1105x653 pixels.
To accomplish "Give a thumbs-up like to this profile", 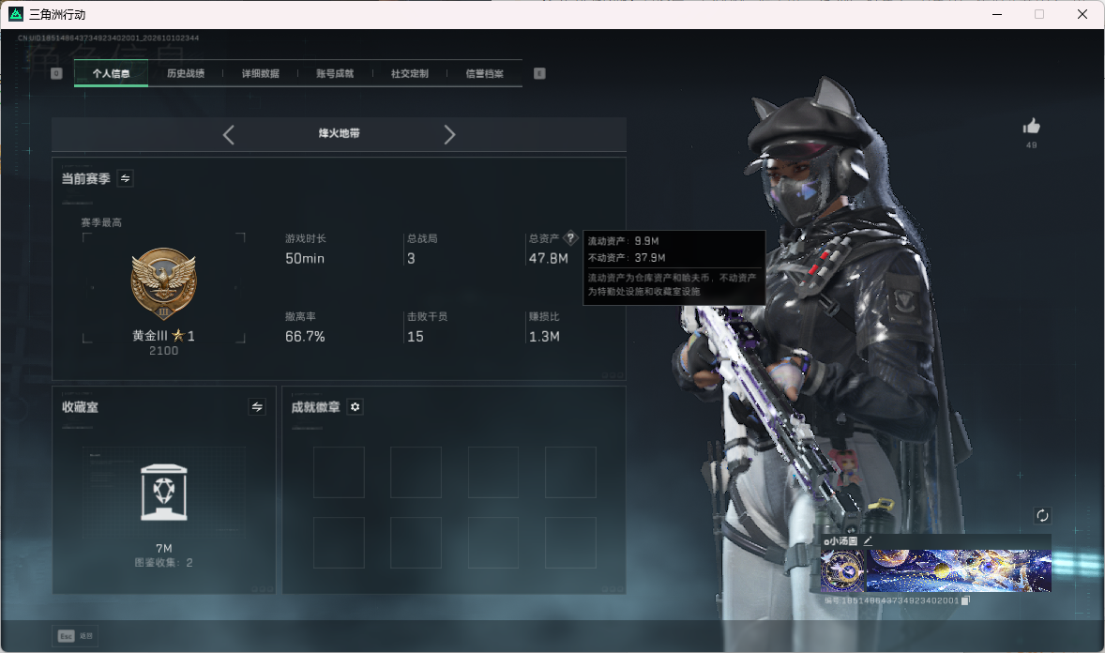I will pyautogui.click(x=1032, y=127).
